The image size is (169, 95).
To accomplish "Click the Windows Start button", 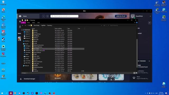I will [2, 93].
